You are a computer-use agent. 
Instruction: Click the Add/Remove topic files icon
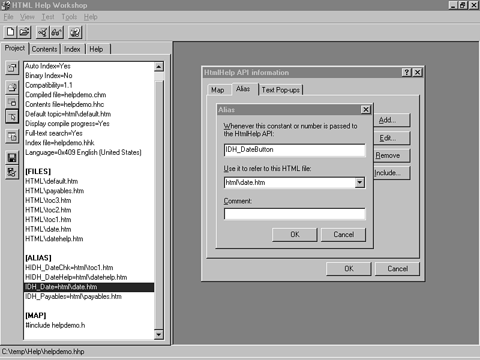tap(12, 88)
